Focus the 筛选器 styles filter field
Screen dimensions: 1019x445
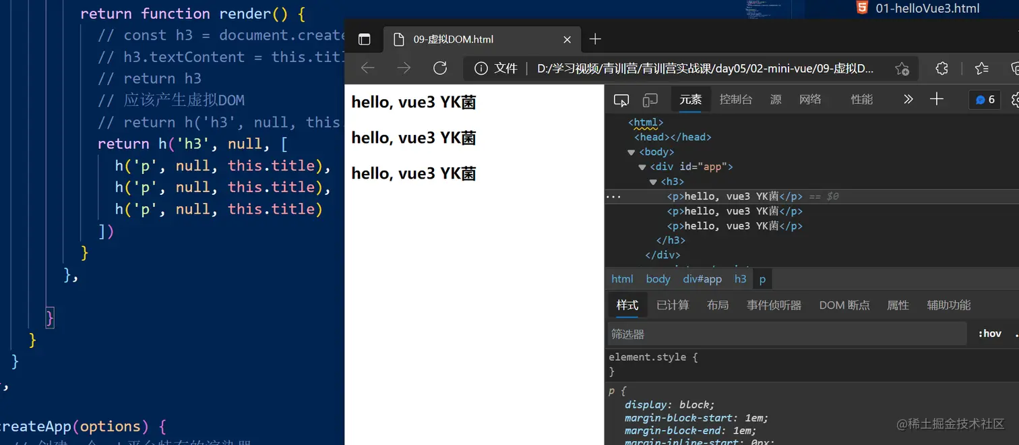(x=787, y=334)
